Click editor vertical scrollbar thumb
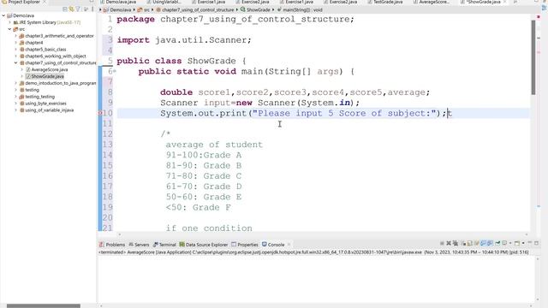This screenshot has height=308, width=548. (533, 57)
